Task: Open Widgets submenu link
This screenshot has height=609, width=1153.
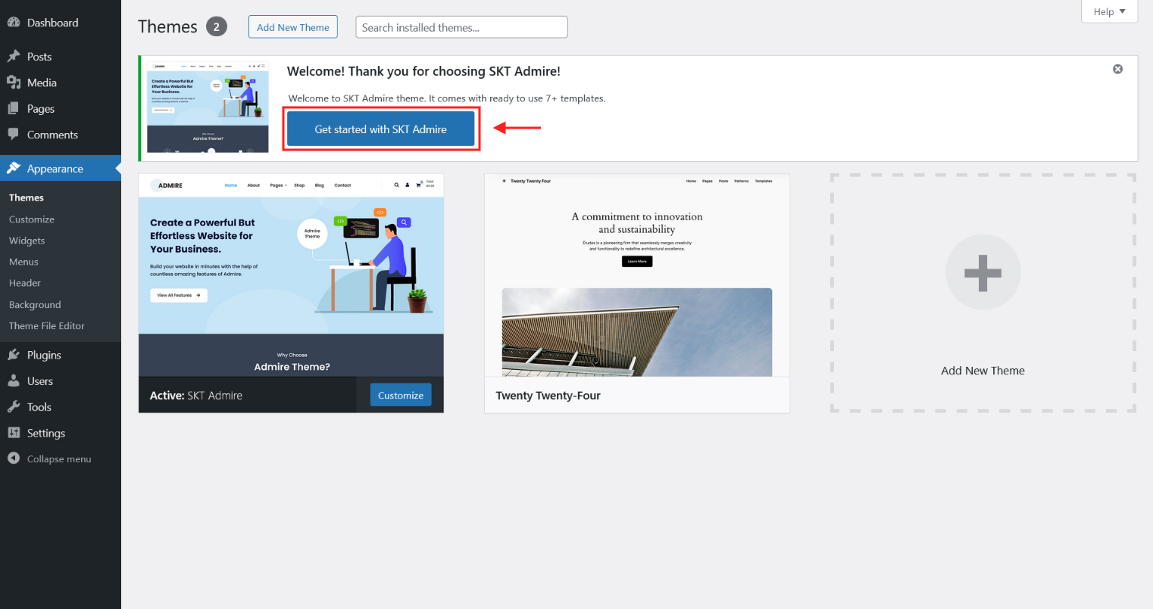Action: click(27, 241)
